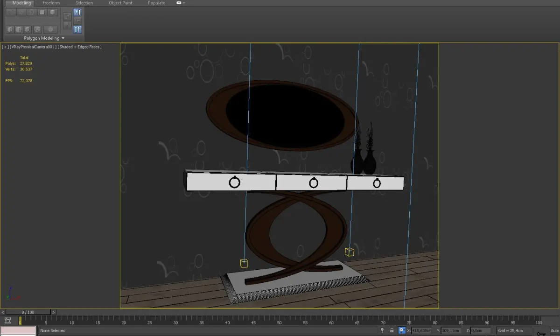Image resolution: width=560 pixels, height=336 pixels.
Task: Toggle Absolute/Offset transform type-in mode
Action: click(402, 330)
